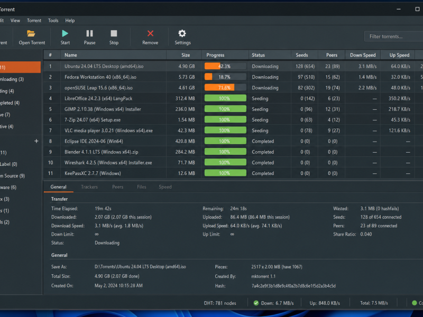This screenshot has width=423, height=317.
Task: Select the KeePassXC 2.7.7 torrent
Action: [x=233, y=173]
